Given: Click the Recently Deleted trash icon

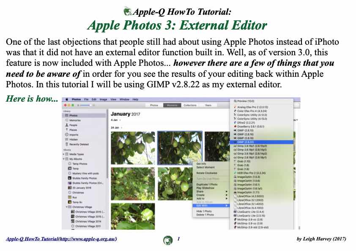Looking at the screenshot, I should (x=67, y=144).
